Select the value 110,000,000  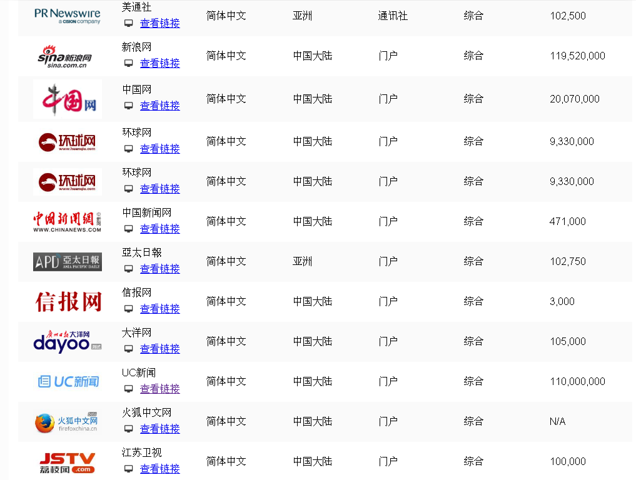[578, 381]
